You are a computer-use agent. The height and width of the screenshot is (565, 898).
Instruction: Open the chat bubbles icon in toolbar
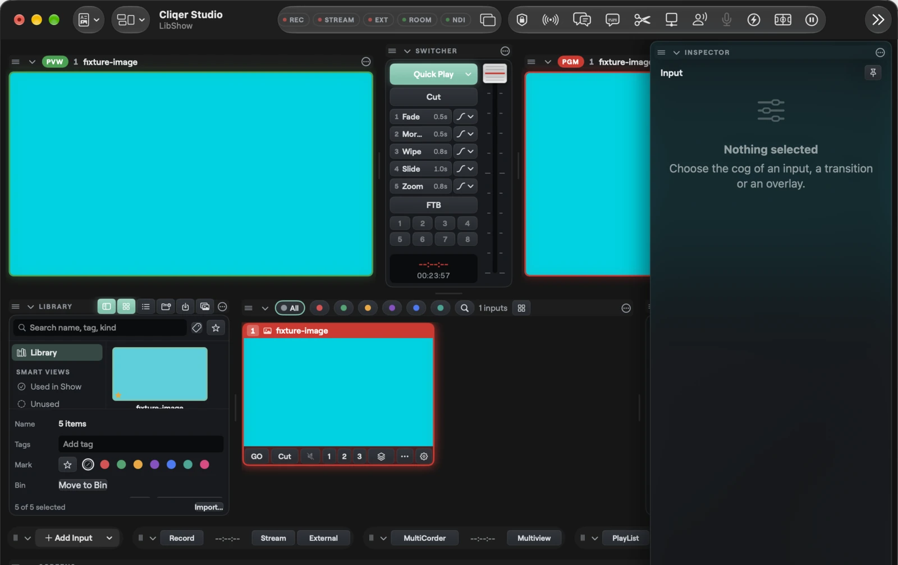[x=581, y=20]
